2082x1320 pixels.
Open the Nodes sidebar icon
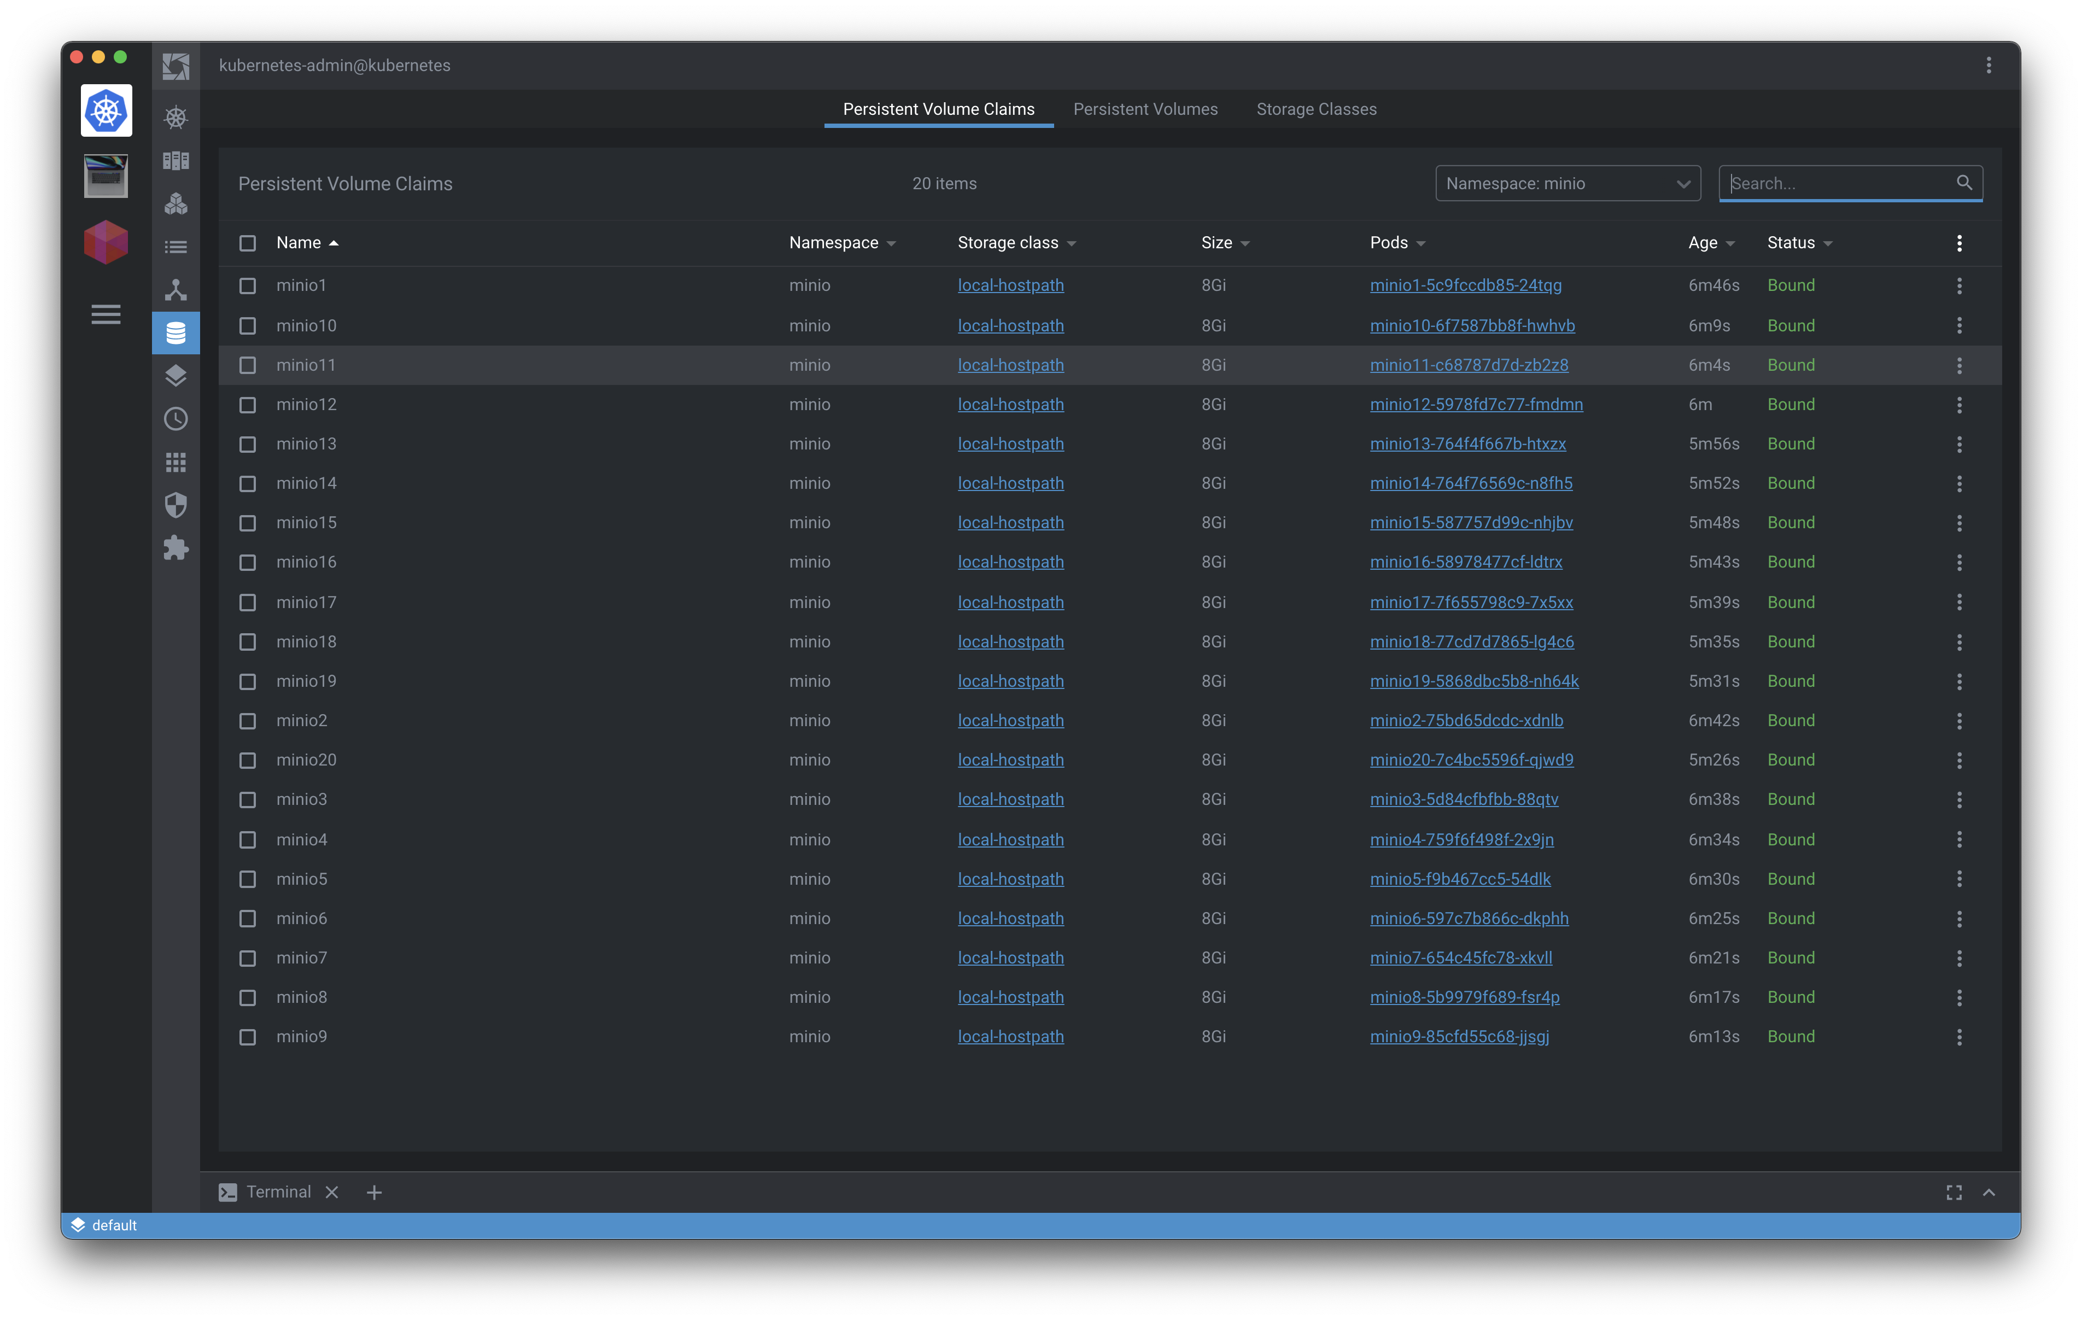tap(176, 161)
